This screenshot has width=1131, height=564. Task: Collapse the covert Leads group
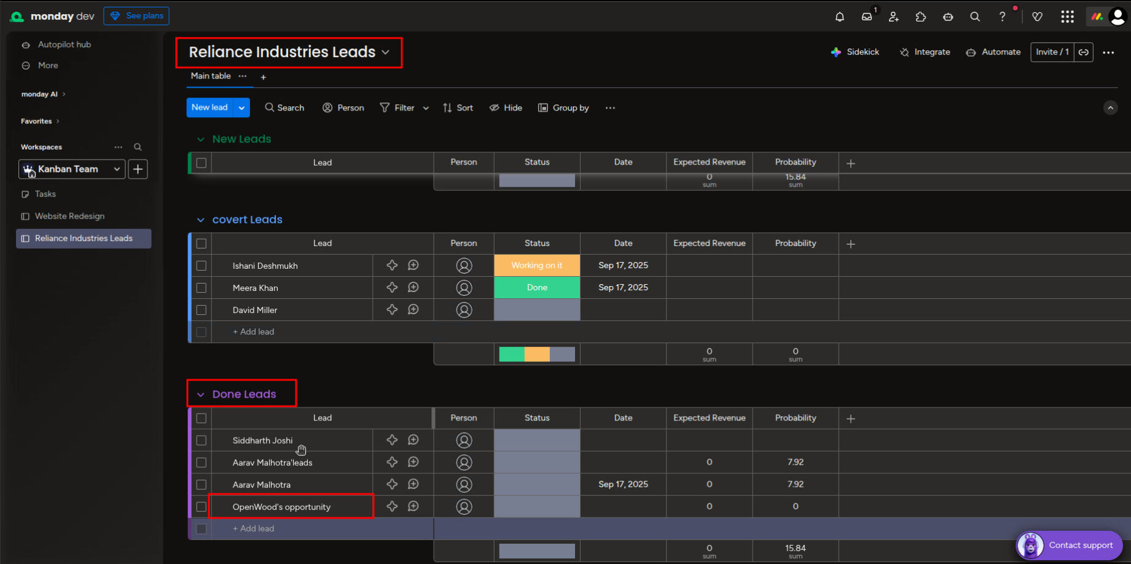click(200, 220)
